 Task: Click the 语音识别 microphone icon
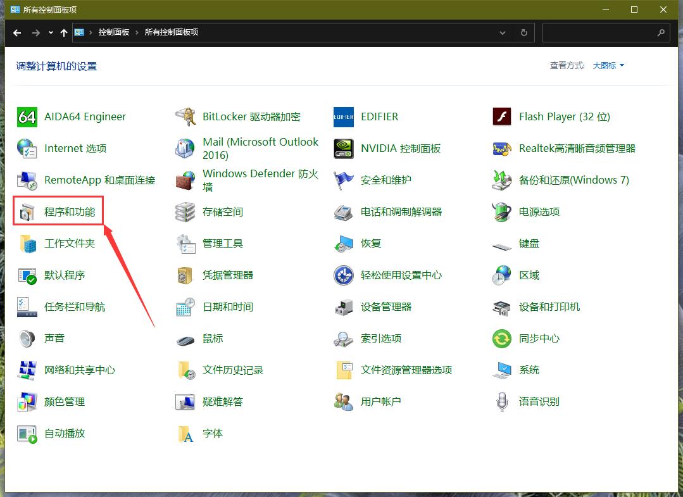pyautogui.click(x=501, y=402)
